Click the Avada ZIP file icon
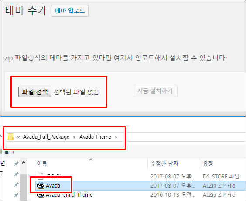 pos(41,185)
